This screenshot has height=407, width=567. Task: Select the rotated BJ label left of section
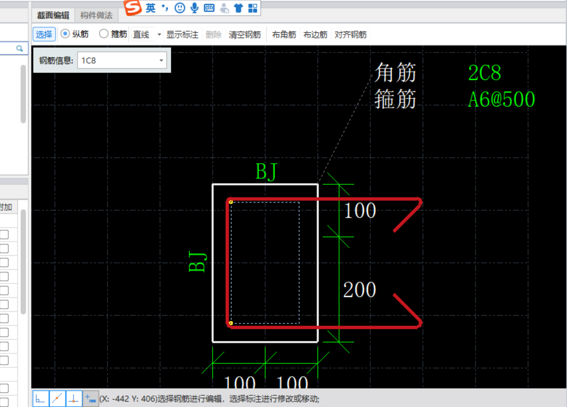pyautogui.click(x=198, y=261)
